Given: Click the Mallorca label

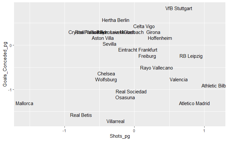Looking at the screenshot, I should (24, 103).
